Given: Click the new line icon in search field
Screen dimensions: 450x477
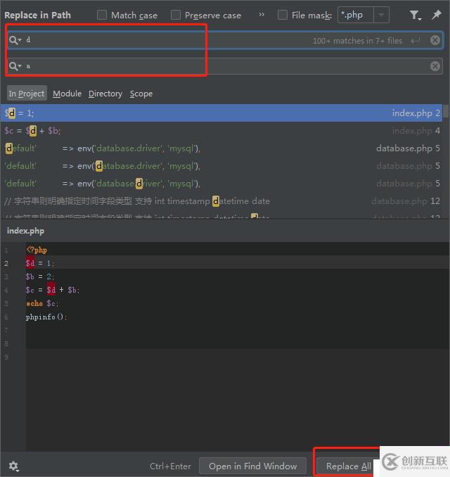Looking at the screenshot, I should (x=416, y=41).
